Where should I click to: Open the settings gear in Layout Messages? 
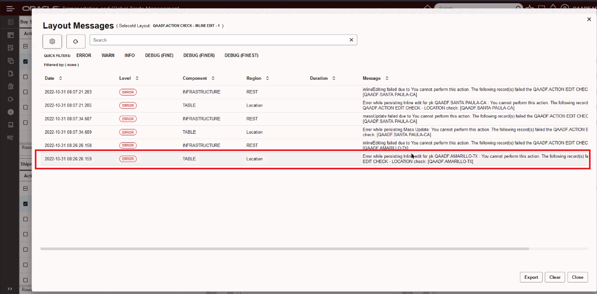click(x=52, y=41)
